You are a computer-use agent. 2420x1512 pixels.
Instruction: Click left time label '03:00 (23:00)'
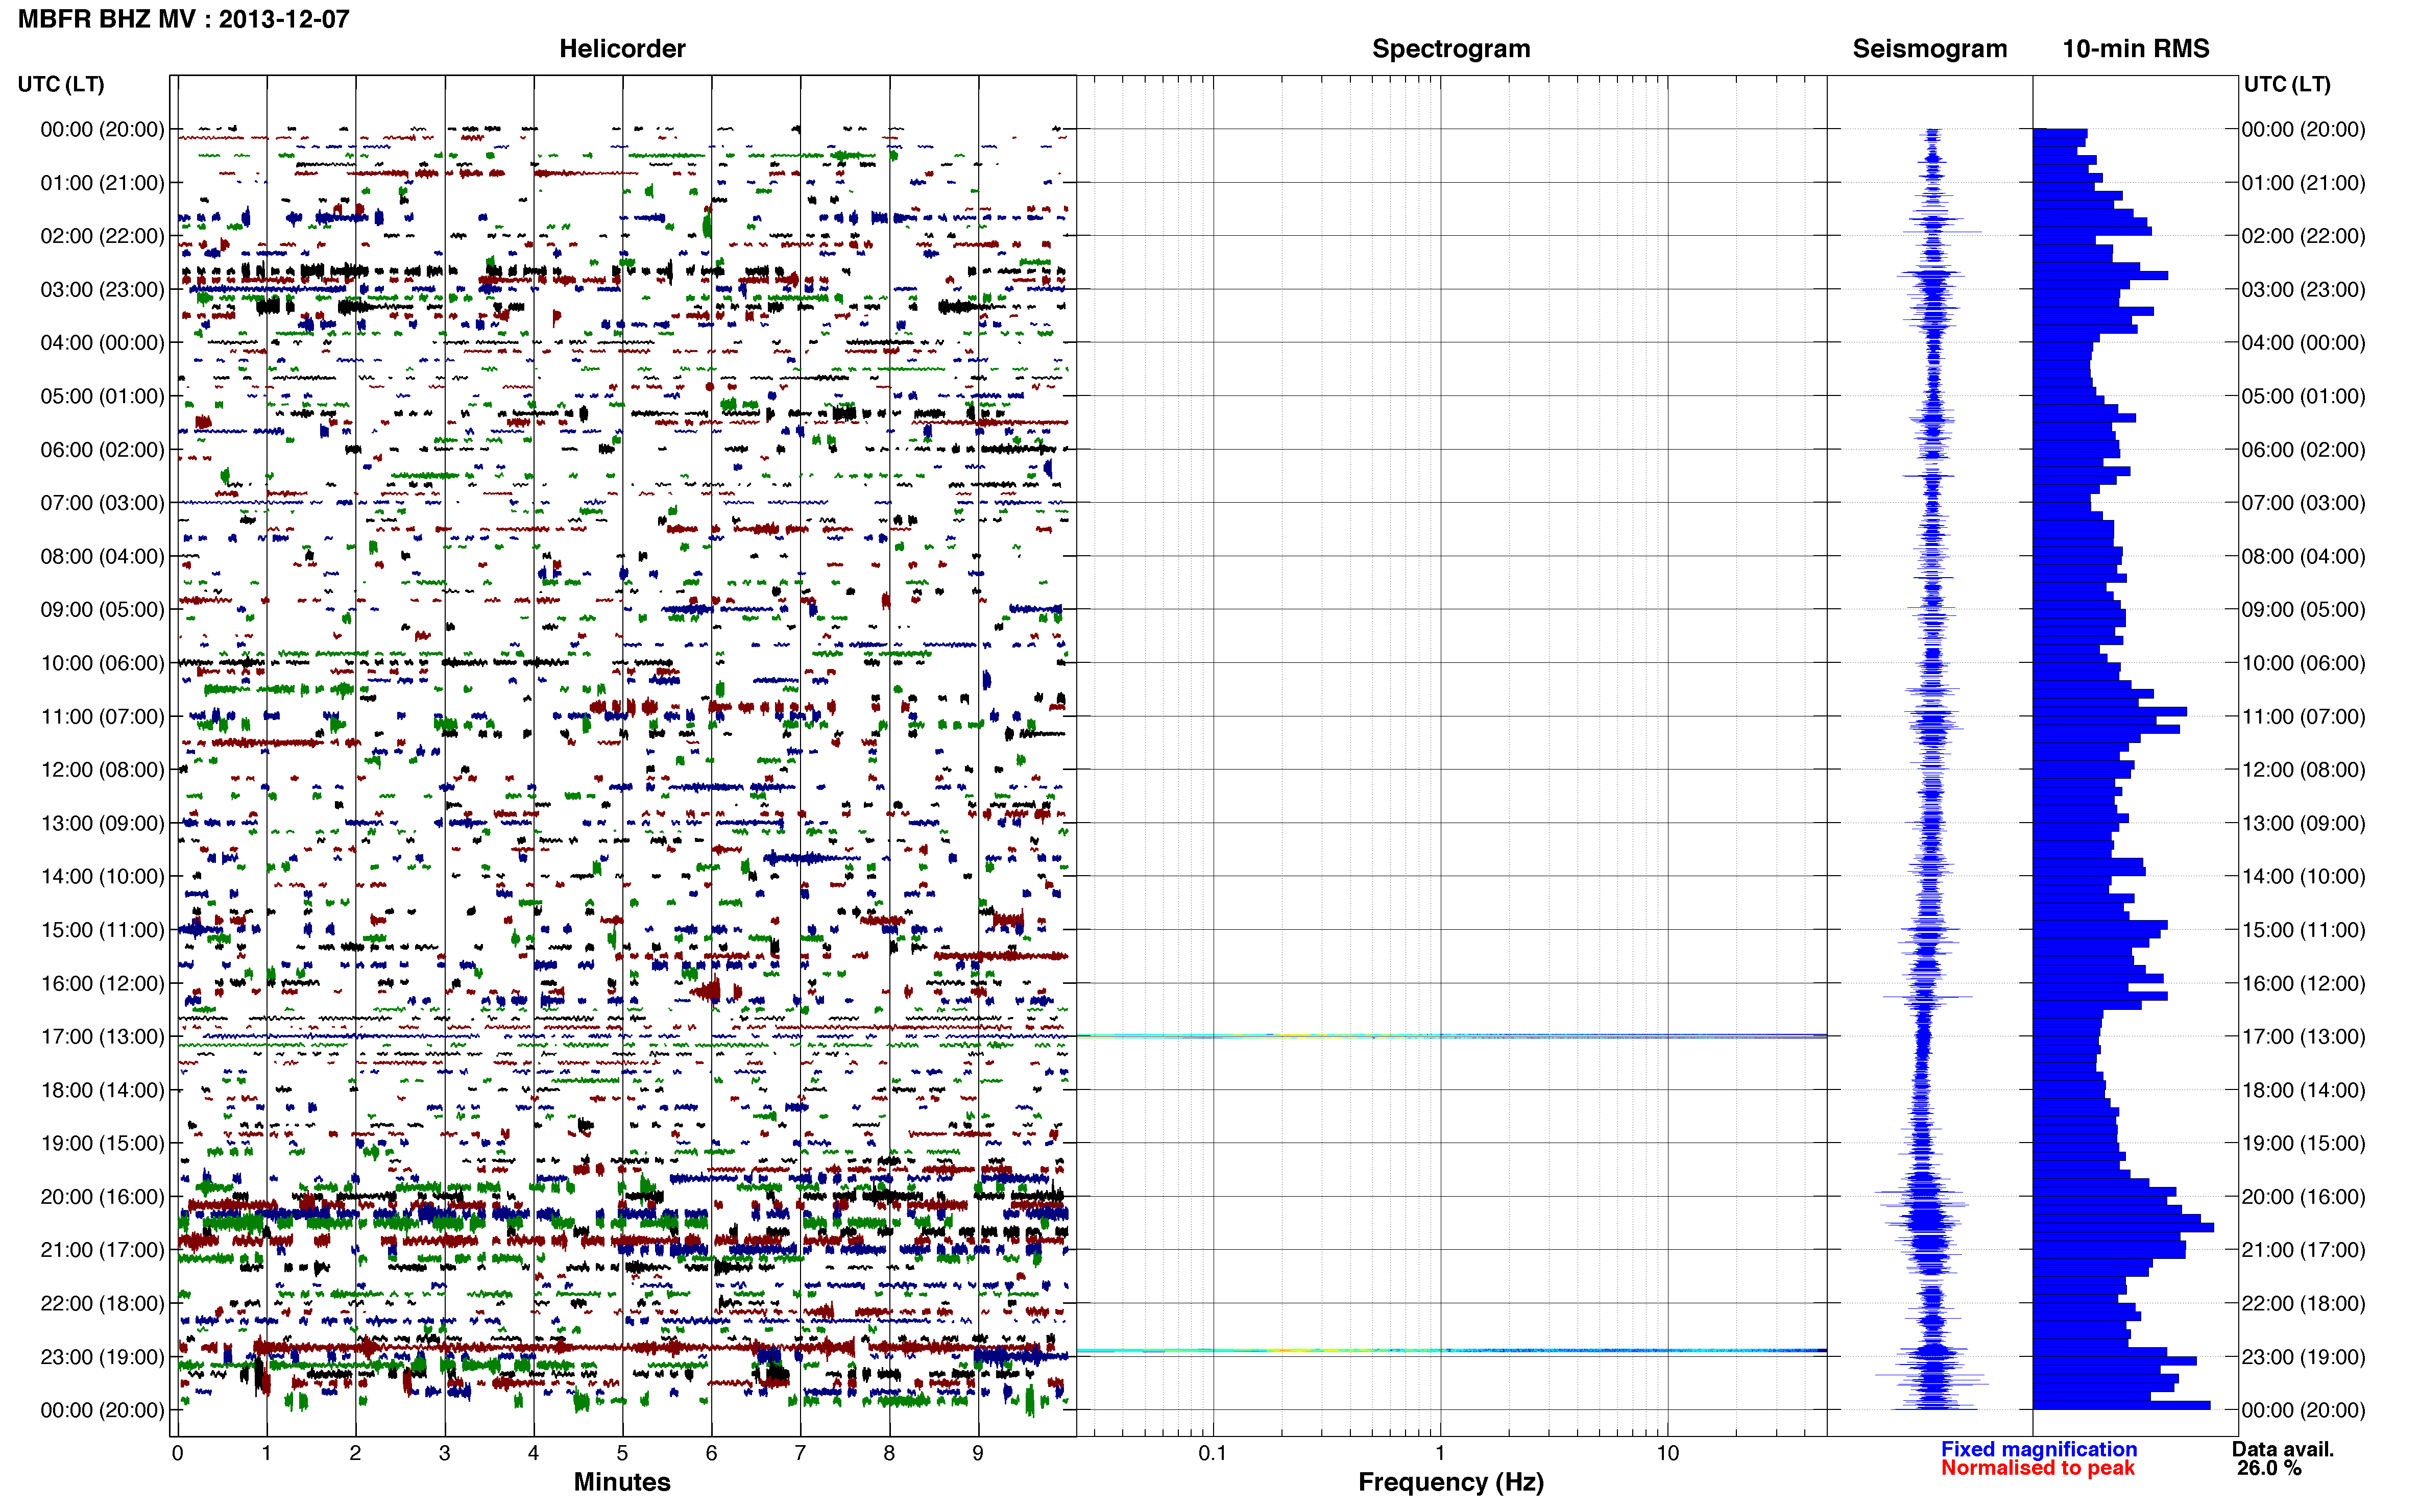tap(102, 290)
